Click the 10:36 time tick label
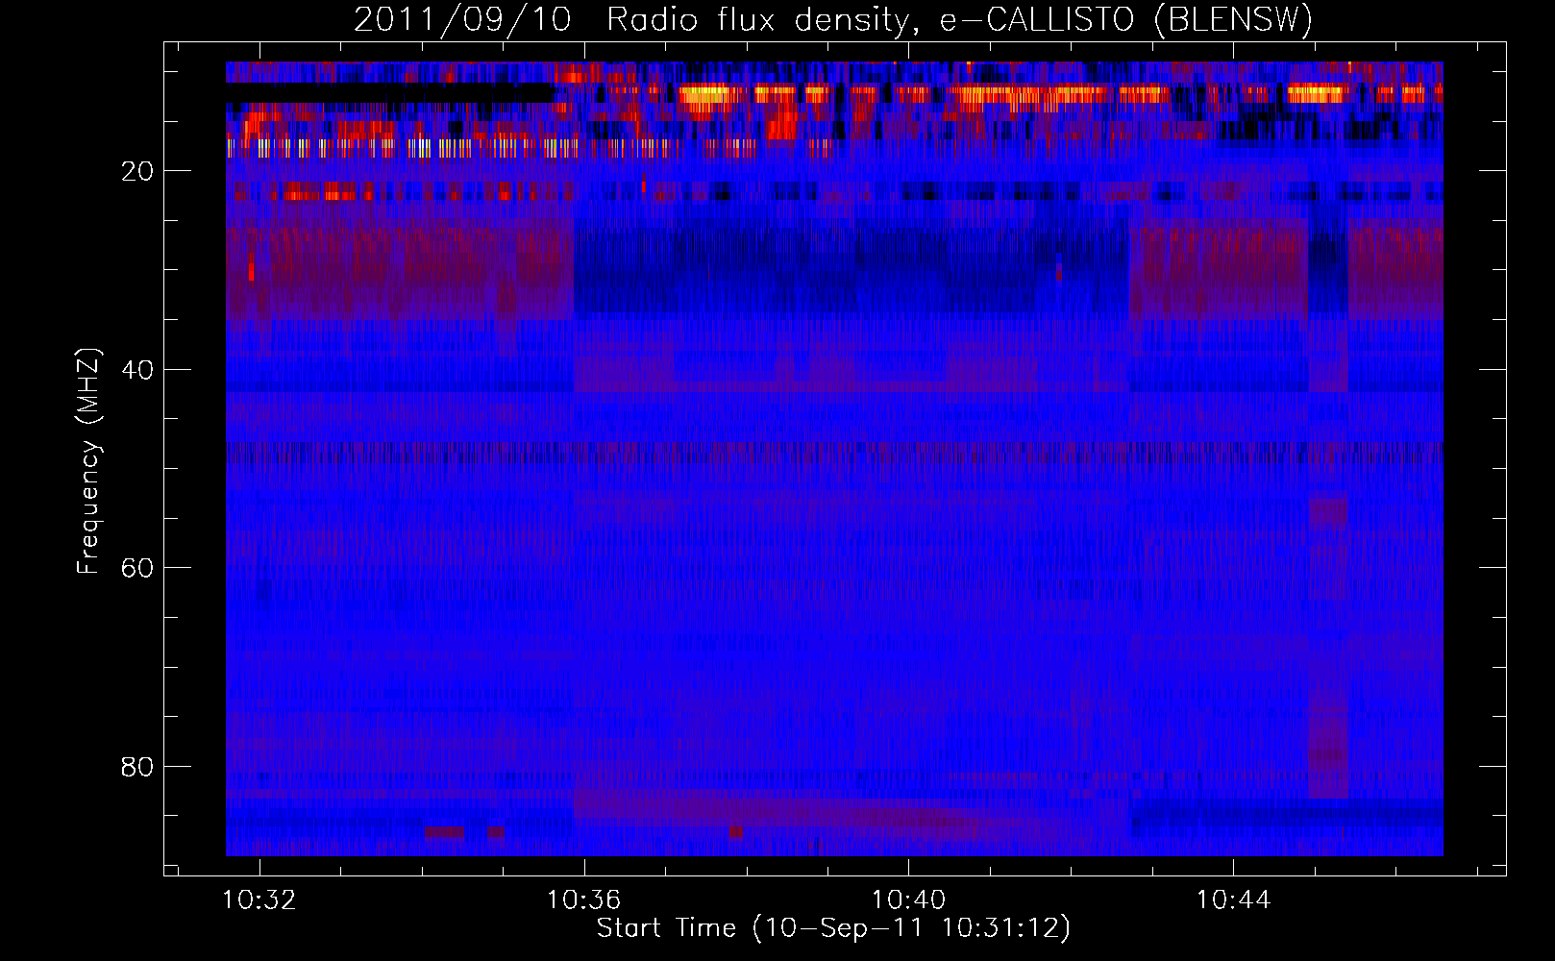The image size is (1555, 961). (x=583, y=900)
